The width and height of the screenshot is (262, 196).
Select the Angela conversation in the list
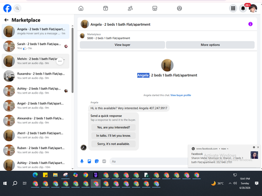pyautogui.click(x=36, y=32)
